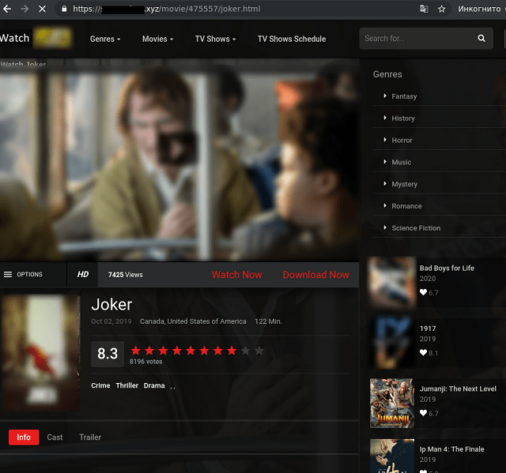Click the Drama genre tag

(154, 385)
